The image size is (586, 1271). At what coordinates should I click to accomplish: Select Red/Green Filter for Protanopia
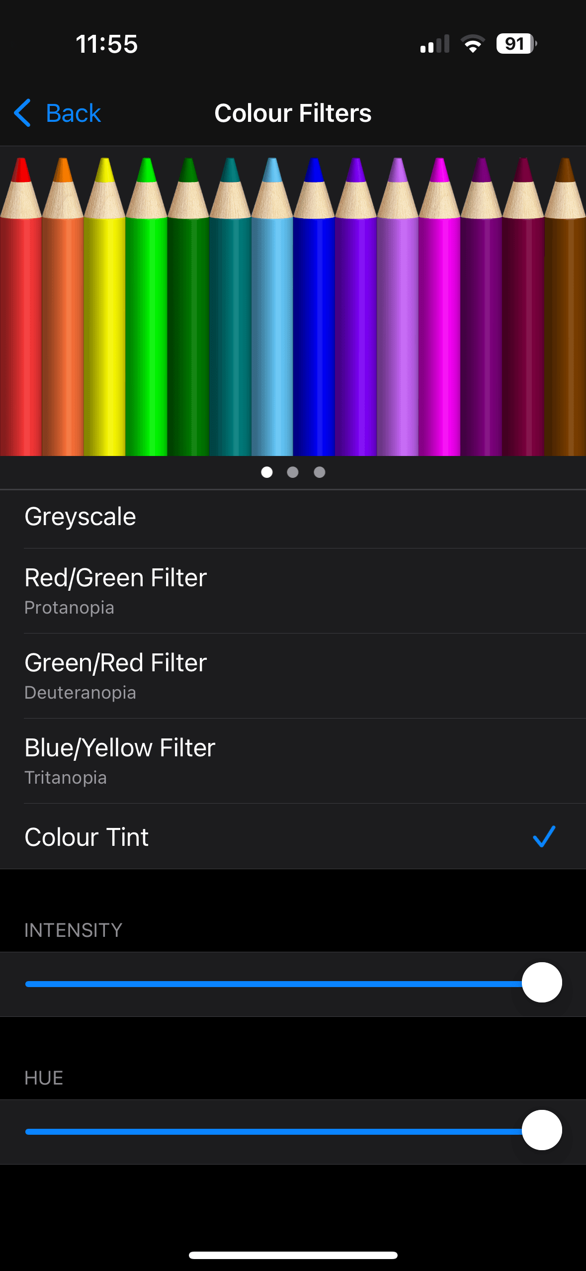click(293, 591)
